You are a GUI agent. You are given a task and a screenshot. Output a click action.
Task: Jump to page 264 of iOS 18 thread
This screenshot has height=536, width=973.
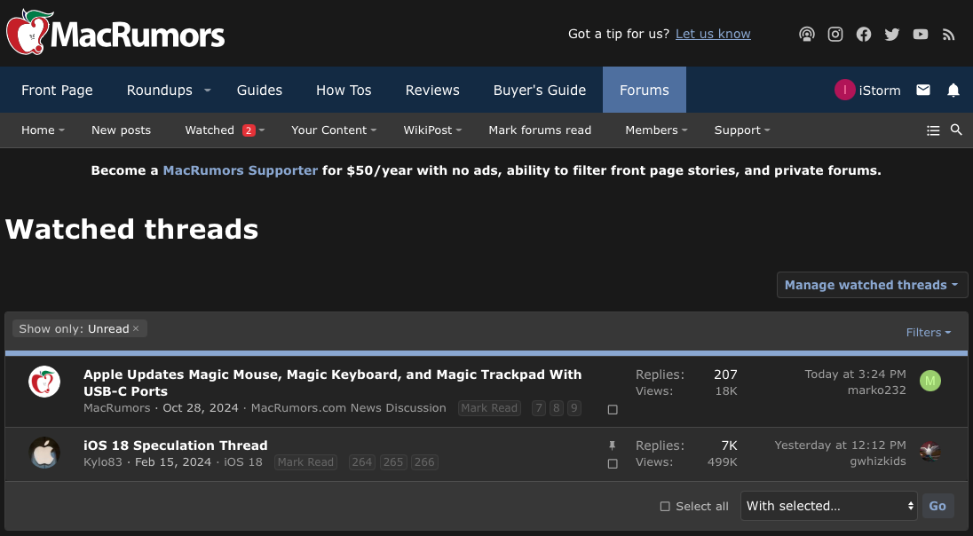point(362,462)
